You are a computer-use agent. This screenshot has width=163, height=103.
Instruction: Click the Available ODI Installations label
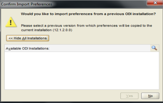click(28, 48)
